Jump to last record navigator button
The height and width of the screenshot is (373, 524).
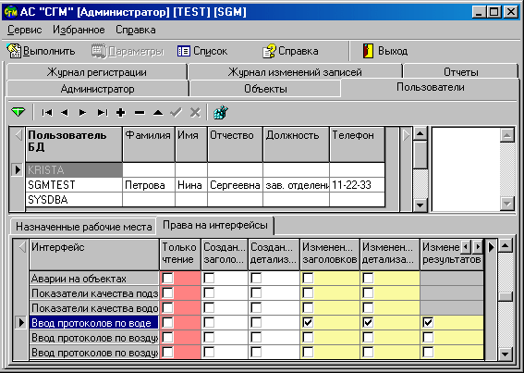103,113
